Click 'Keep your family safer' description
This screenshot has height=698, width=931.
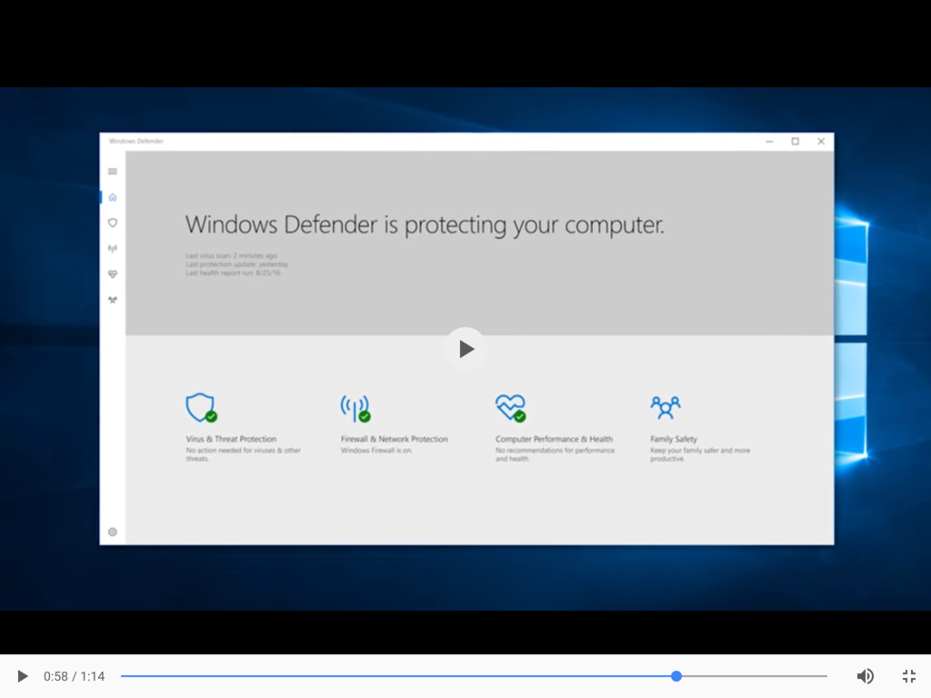coord(700,454)
